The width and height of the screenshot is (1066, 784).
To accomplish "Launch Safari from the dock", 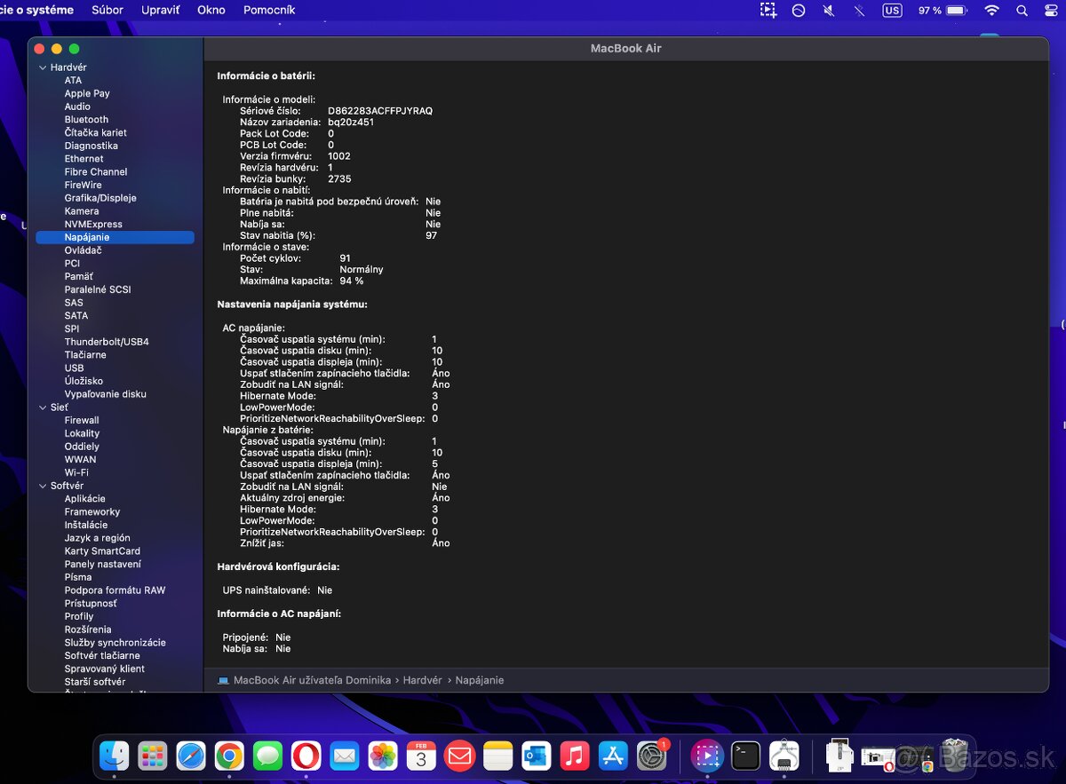I will click(x=190, y=756).
